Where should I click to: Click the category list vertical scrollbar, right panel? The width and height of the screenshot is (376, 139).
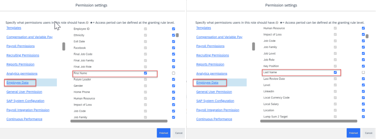(x=254, y=46)
